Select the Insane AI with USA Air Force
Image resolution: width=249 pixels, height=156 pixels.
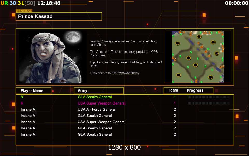click(x=29, y=109)
